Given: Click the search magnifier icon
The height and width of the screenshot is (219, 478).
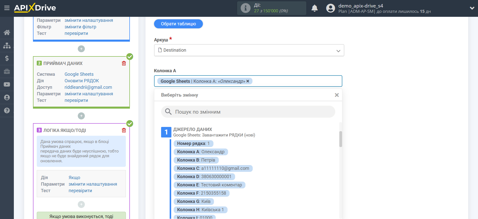Looking at the screenshot, I should coord(168,112).
